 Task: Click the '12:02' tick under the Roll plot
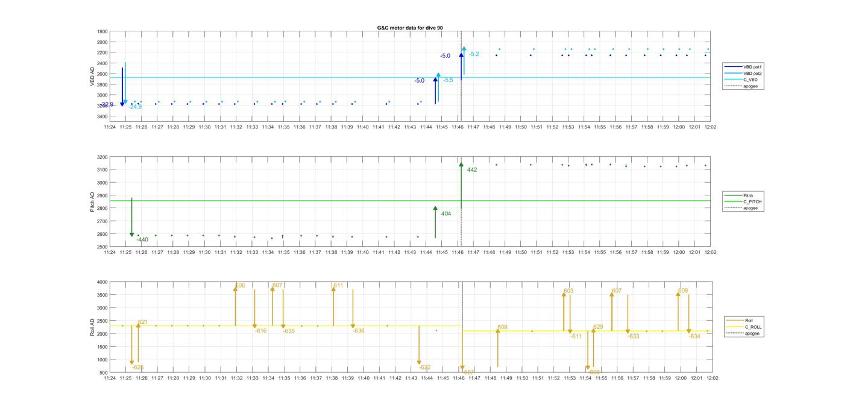711,379
